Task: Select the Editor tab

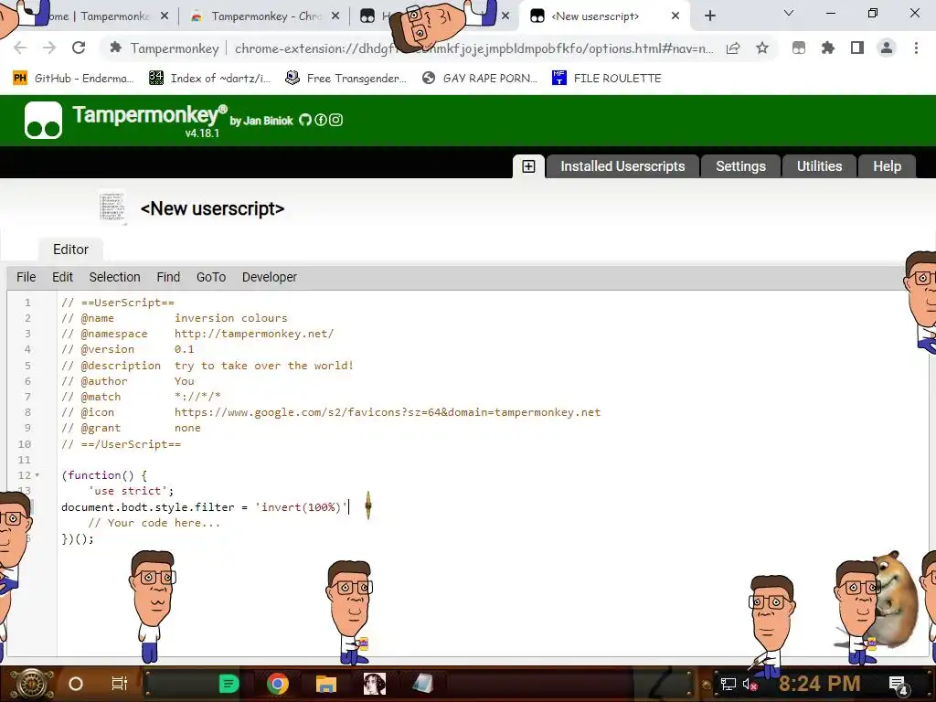Action: tap(70, 250)
